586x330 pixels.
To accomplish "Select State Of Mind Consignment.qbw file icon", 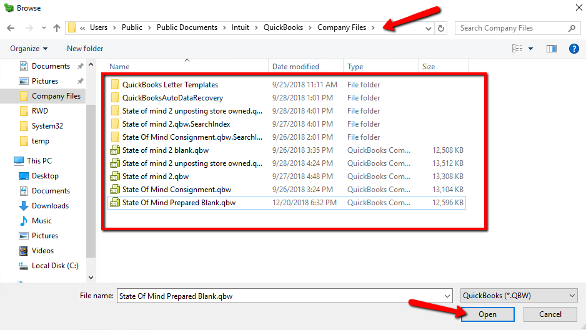I will click(x=115, y=189).
